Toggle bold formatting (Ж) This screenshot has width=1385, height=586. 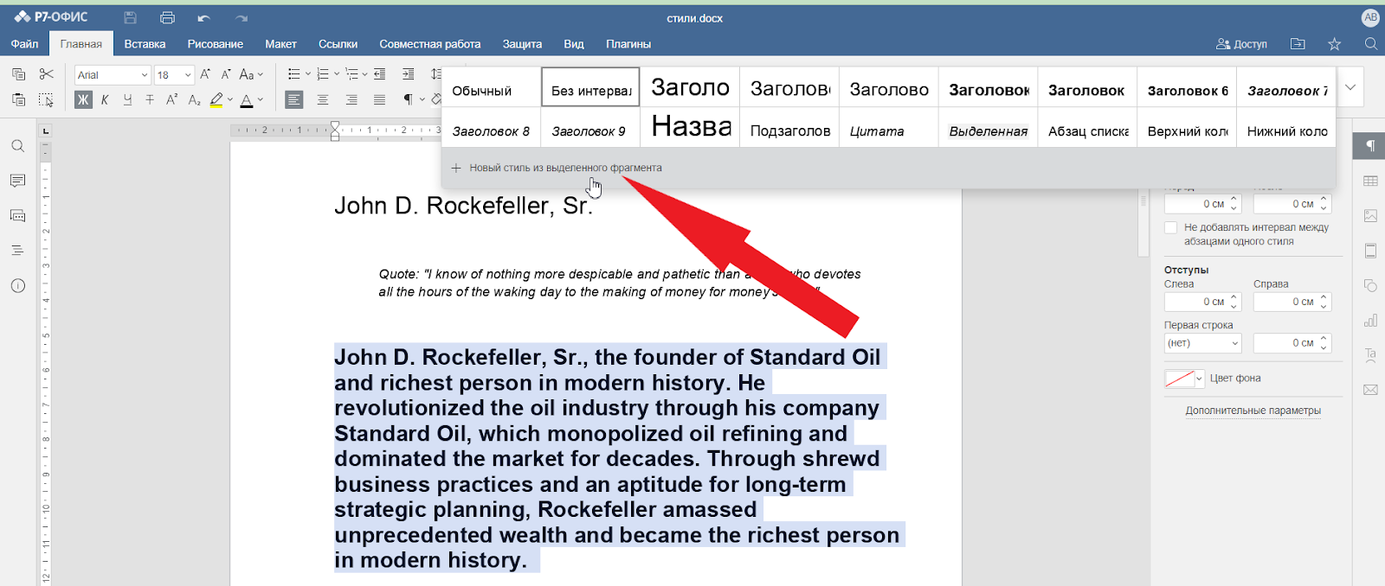point(83,100)
